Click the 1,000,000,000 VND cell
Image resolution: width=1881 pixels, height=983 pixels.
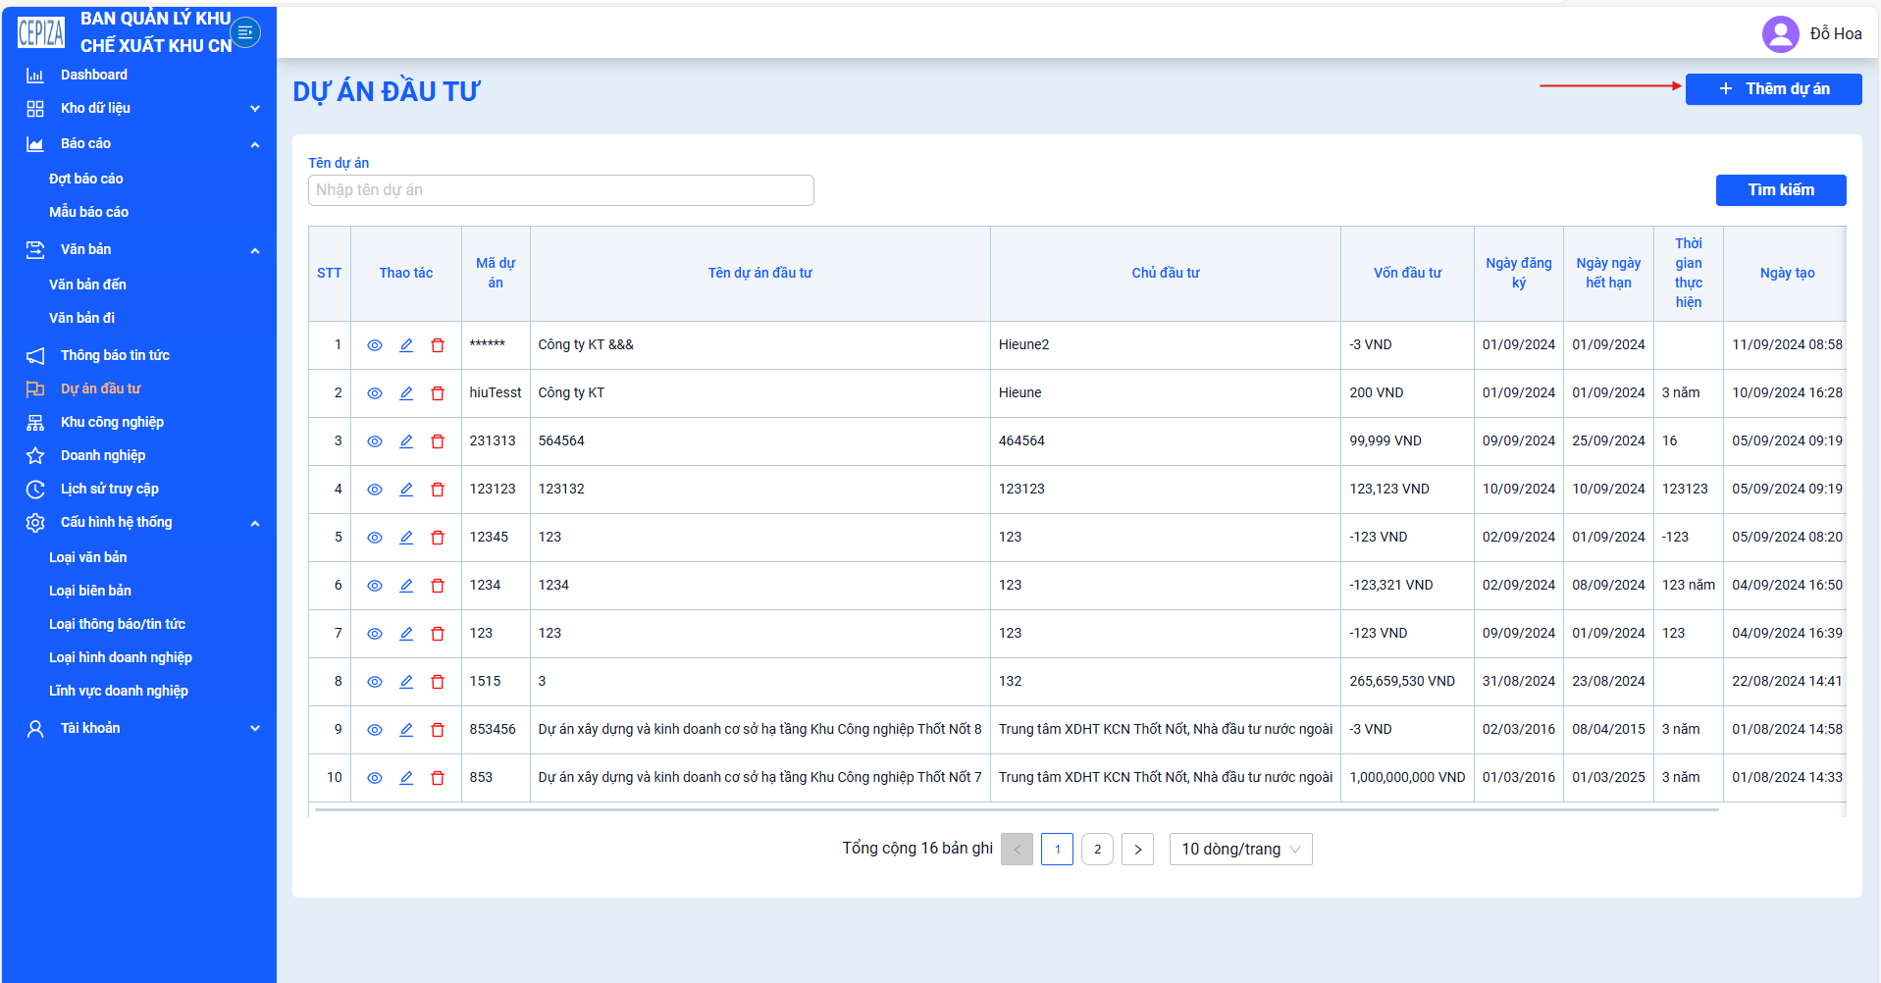pyautogui.click(x=1407, y=778)
